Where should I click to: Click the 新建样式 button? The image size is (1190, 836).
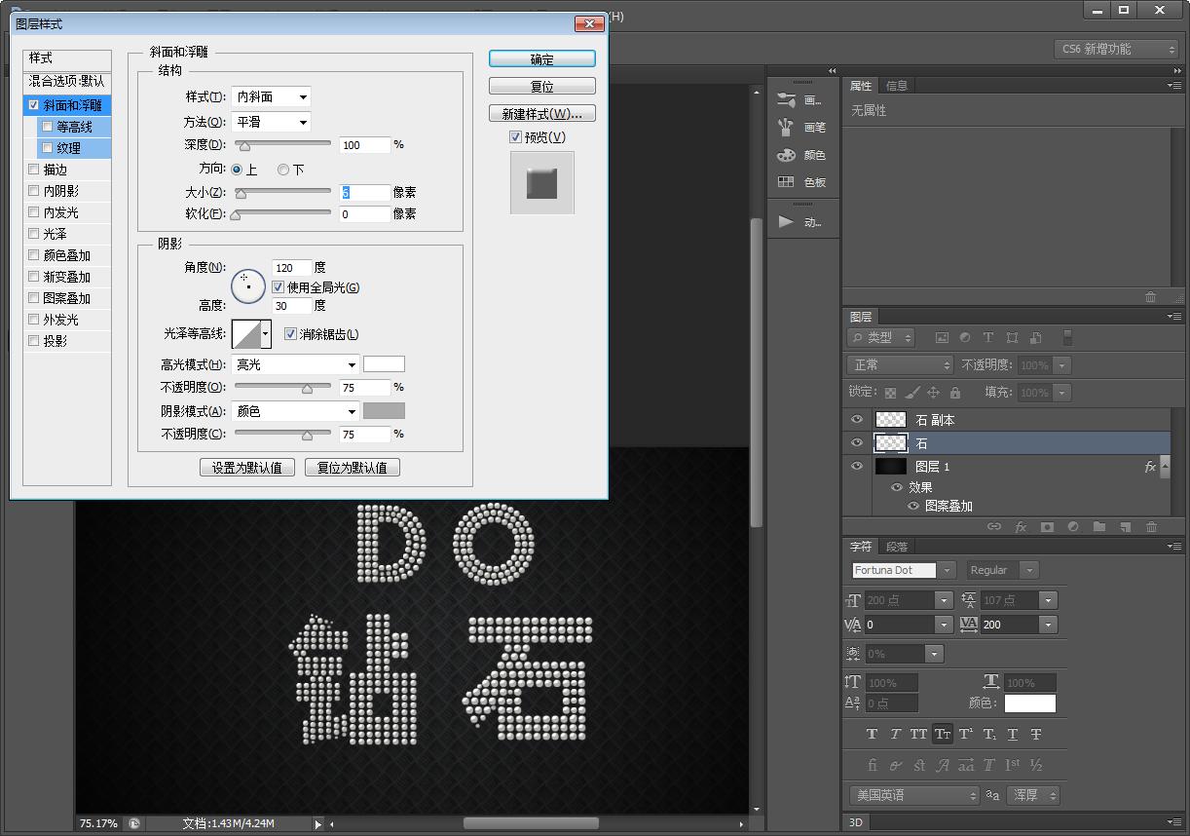[x=541, y=114]
